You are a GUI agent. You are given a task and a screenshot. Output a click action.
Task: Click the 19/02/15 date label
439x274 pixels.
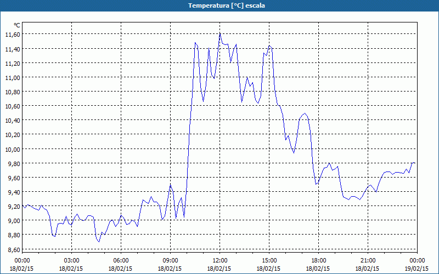tap(417, 269)
